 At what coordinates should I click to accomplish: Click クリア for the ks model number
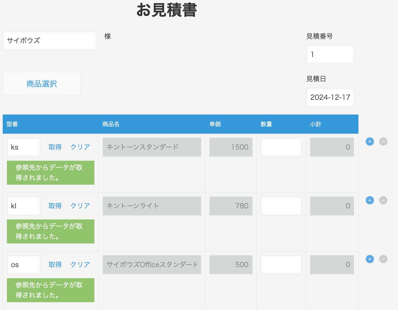(x=80, y=147)
